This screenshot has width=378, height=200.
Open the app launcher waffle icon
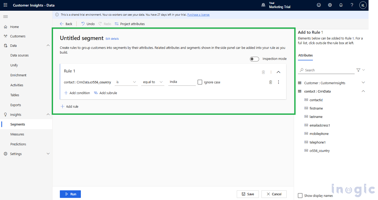click(6, 5)
